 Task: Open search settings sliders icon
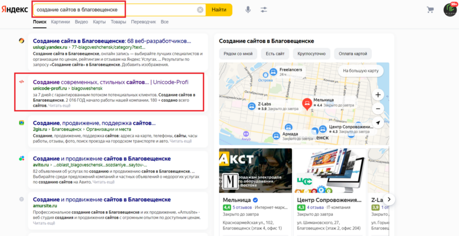pos(264,10)
